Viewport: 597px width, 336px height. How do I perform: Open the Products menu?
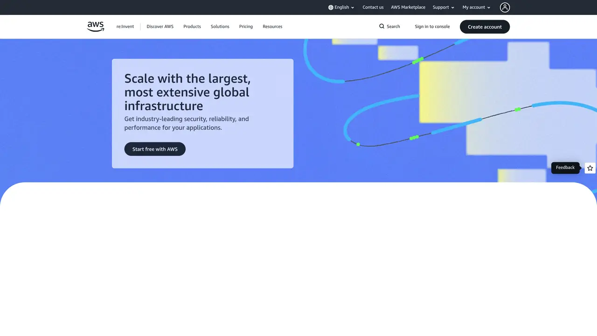[x=192, y=27]
